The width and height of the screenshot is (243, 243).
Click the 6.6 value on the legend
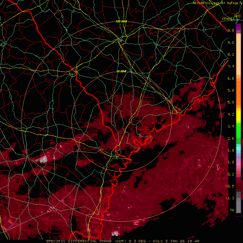point(231,78)
